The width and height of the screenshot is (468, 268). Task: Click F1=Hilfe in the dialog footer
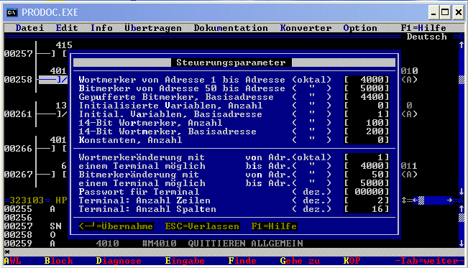pos(274,226)
